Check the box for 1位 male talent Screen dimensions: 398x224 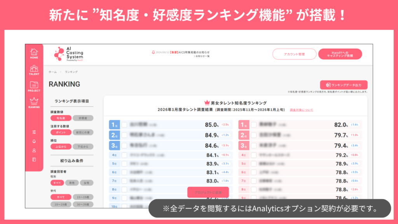point(124,125)
